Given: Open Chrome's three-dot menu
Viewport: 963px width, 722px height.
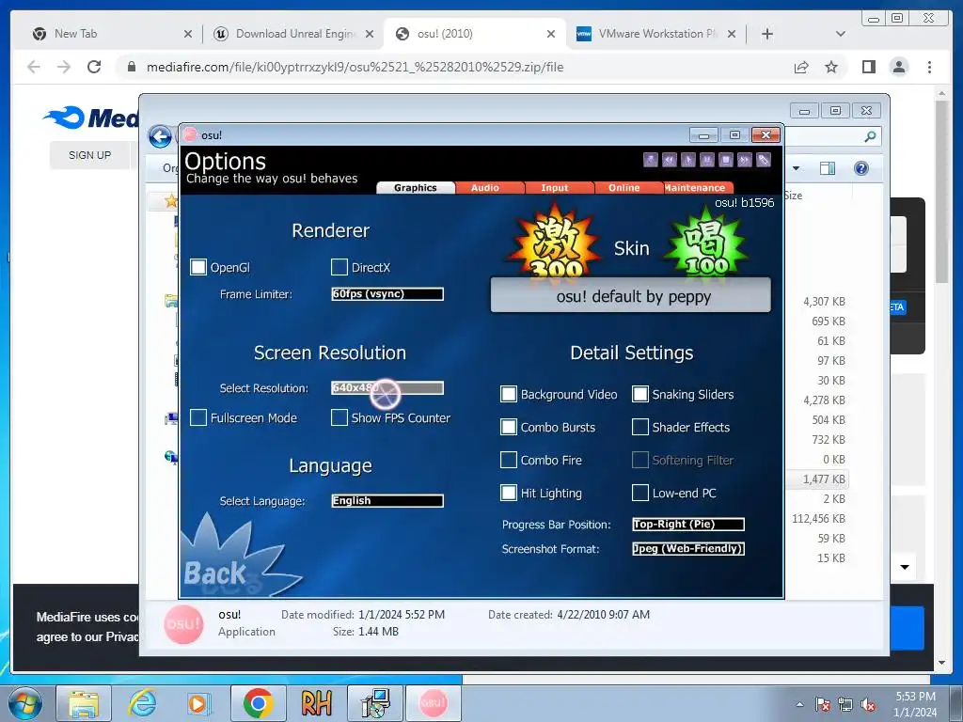Looking at the screenshot, I should click(930, 67).
